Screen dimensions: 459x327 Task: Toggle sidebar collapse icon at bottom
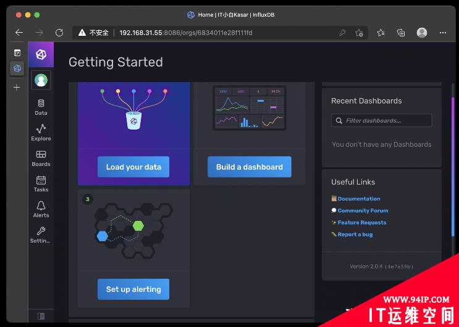pyautogui.click(x=41, y=316)
